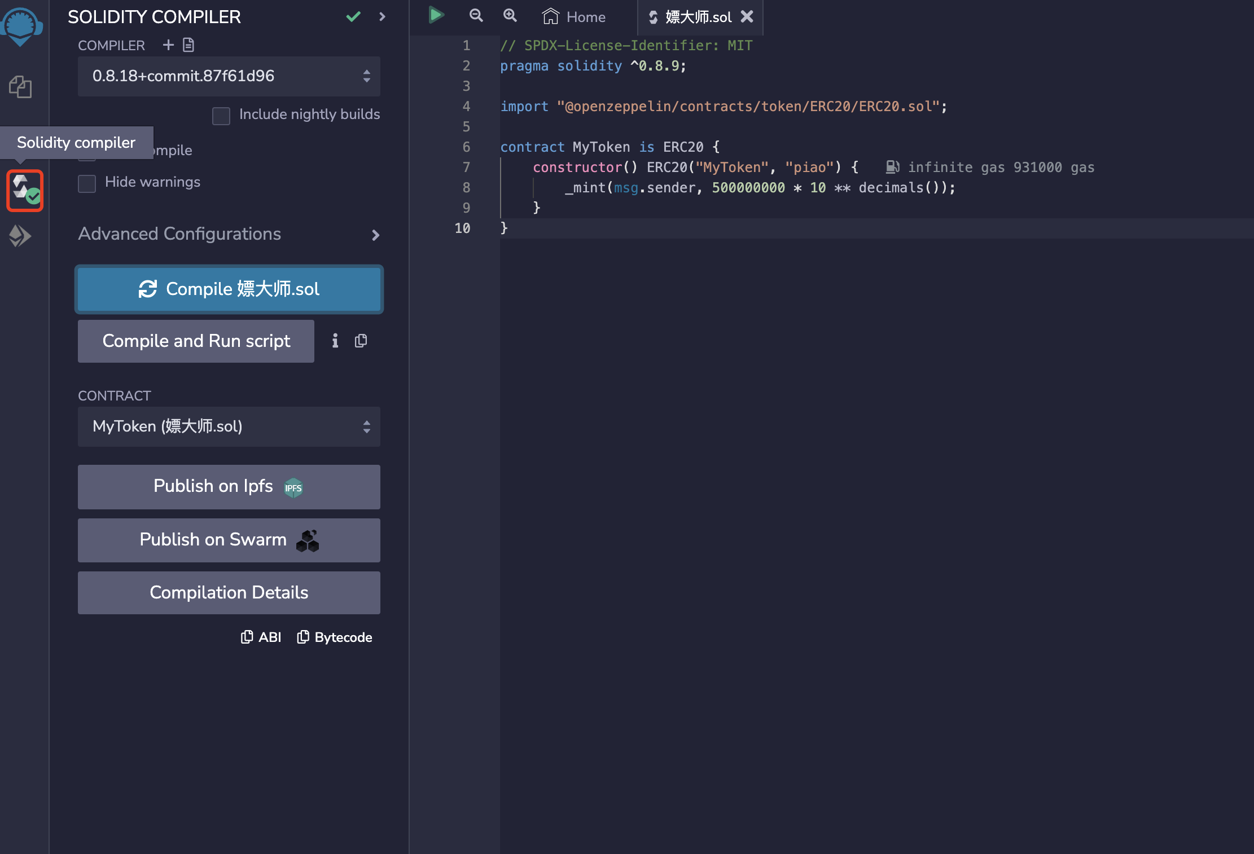The image size is (1254, 854).
Task: Expand Advanced Configurations section
Action: click(229, 234)
